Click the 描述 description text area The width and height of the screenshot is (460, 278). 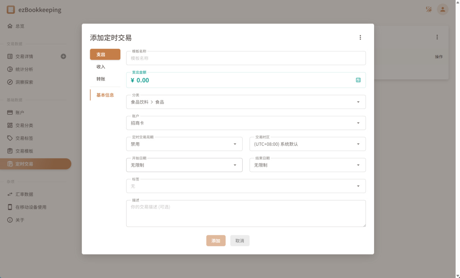[x=246, y=213]
